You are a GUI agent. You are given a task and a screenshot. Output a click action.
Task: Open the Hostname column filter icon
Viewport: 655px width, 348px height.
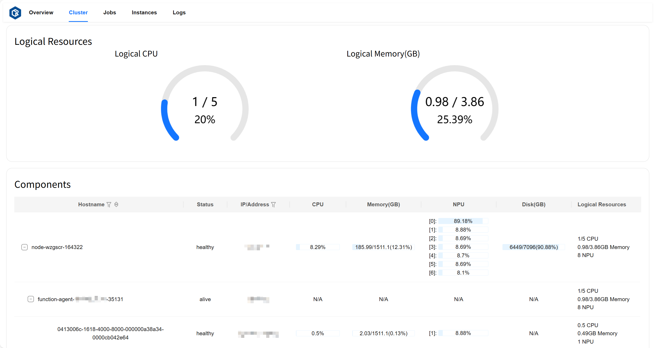pos(109,205)
